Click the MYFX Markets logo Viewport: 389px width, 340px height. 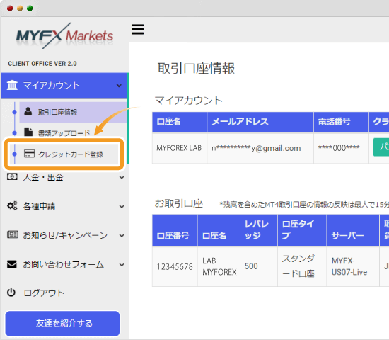point(65,35)
